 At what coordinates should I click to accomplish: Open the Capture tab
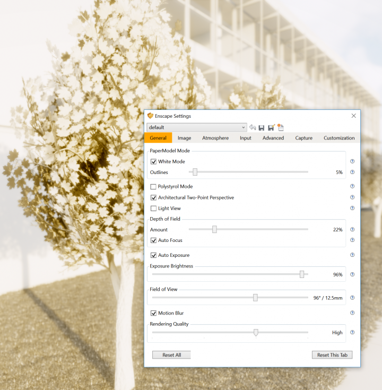click(304, 138)
